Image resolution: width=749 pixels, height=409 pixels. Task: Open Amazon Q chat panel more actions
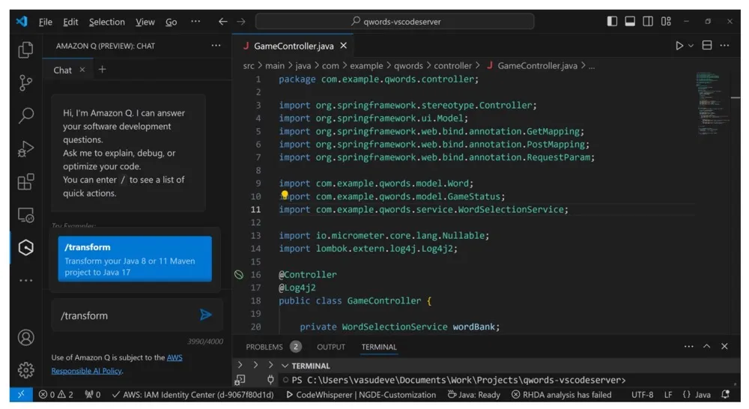point(216,46)
